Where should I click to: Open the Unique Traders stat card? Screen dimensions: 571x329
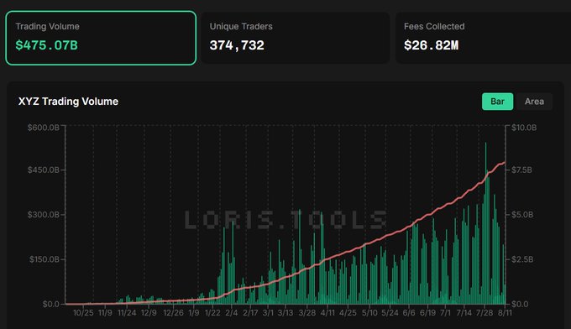(x=296, y=38)
